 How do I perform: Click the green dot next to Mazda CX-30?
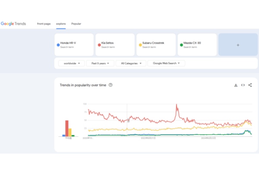[181, 45]
